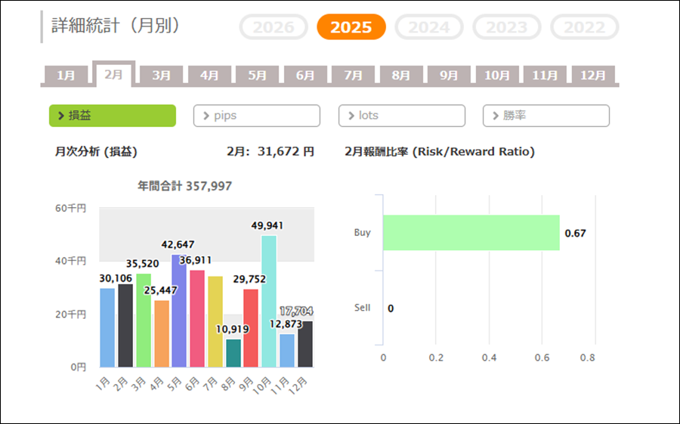This screenshot has height=424, width=680.
Task: Choose the 2026 year pill
Action: coord(274,27)
